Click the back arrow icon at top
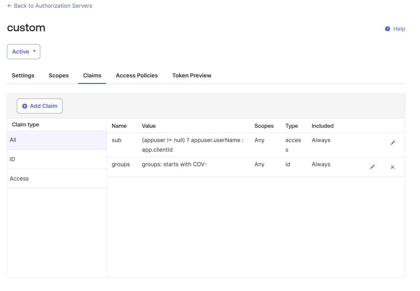The height and width of the screenshot is (291, 420). click(x=10, y=6)
